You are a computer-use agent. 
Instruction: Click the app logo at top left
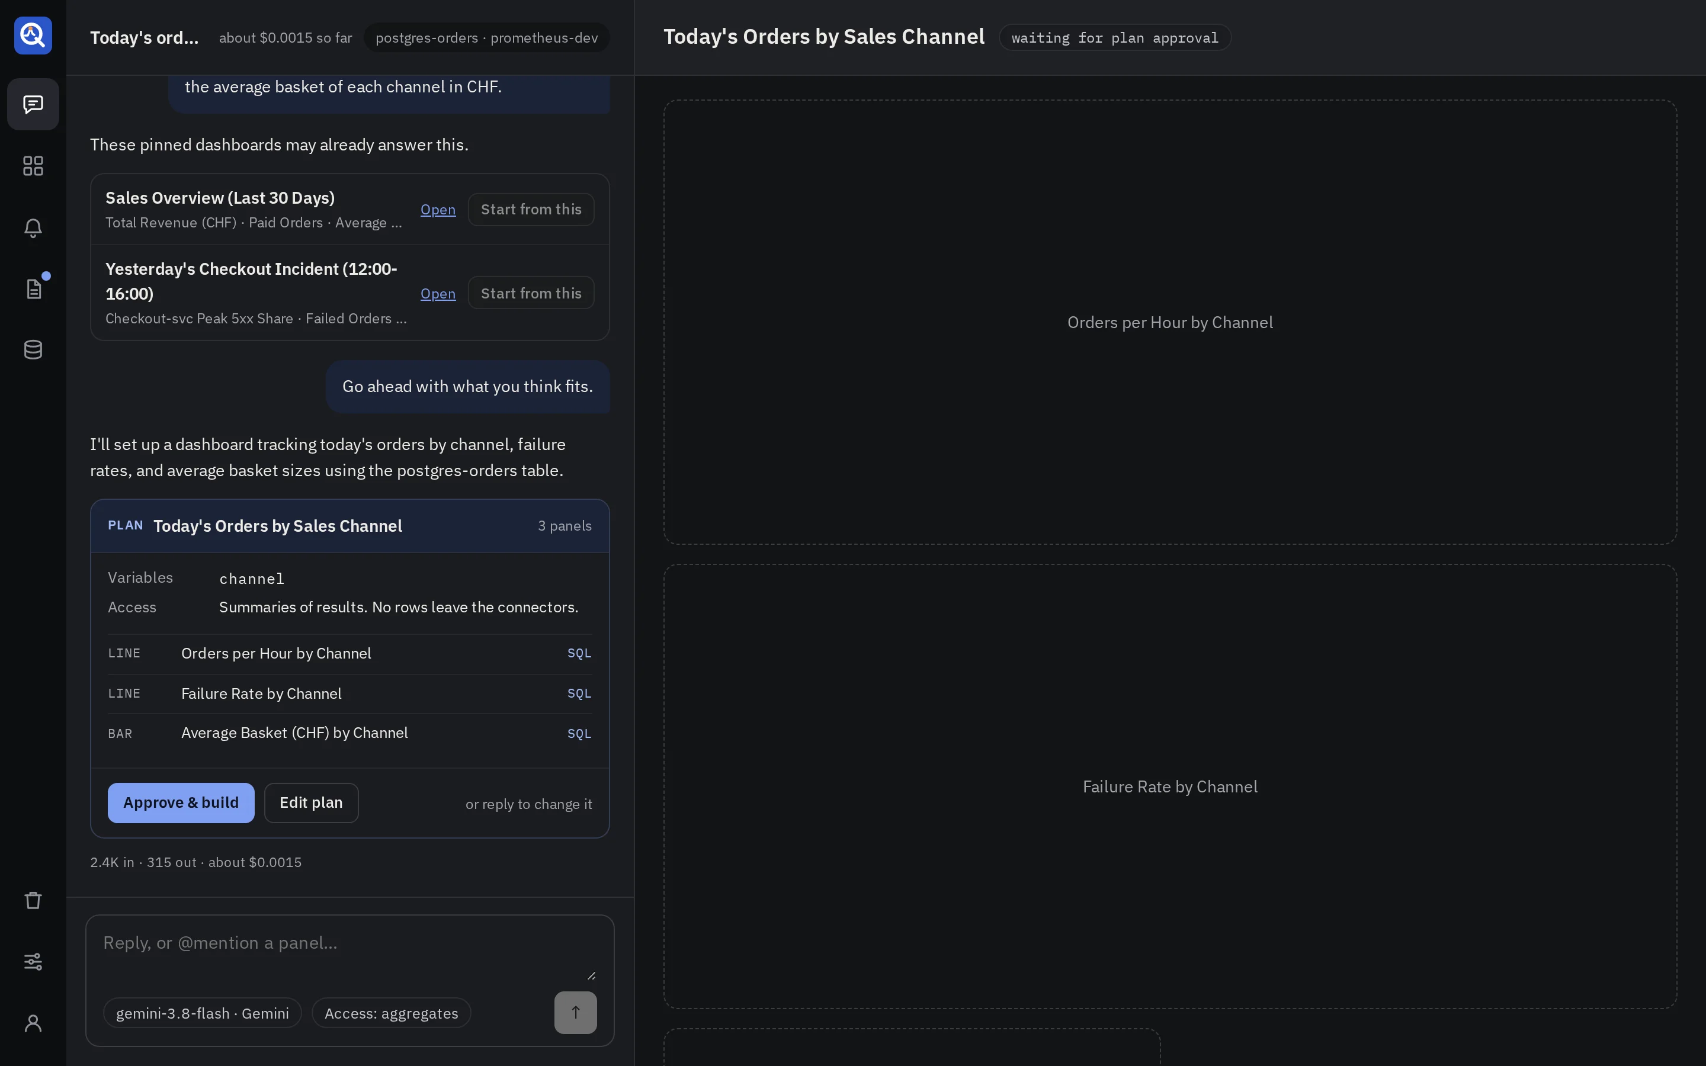click(33, 36)
